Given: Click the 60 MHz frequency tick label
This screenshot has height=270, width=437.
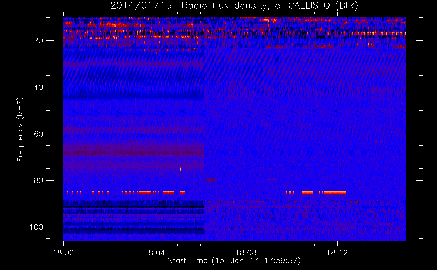Looking at the screenshot, I should [x=39, y=134].
